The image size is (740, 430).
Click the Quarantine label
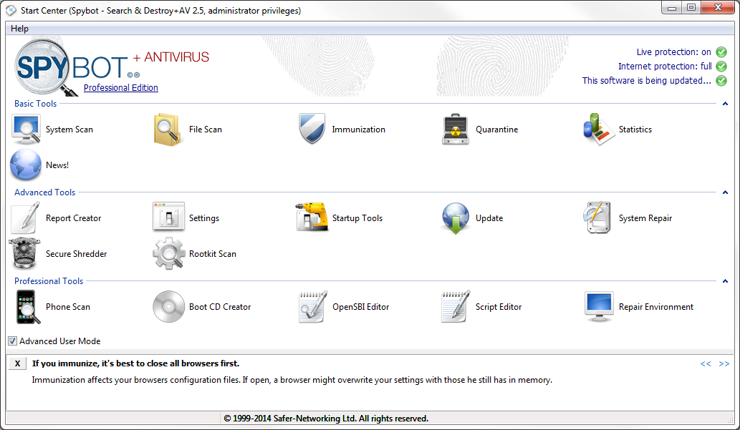pos(496,130)
